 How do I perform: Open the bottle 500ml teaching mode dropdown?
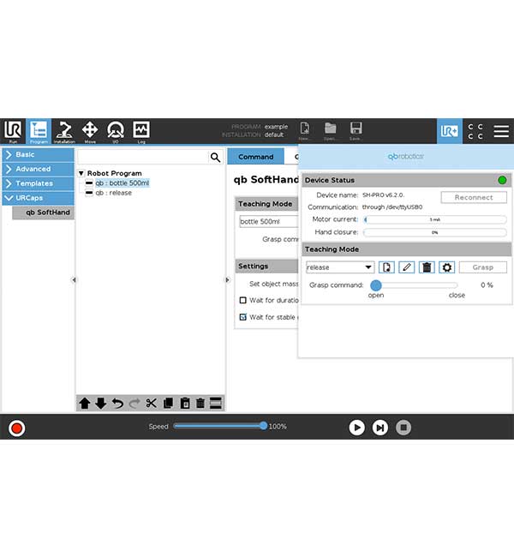[x=268, y=221]
